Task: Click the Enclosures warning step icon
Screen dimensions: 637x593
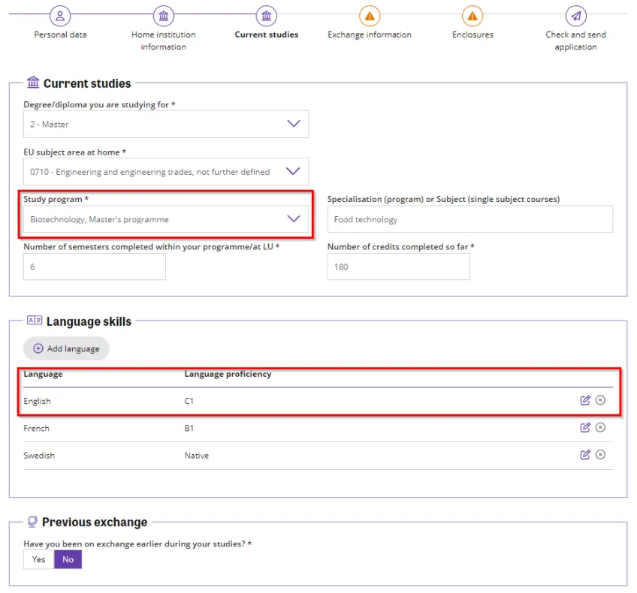Action: click(472, 16)
